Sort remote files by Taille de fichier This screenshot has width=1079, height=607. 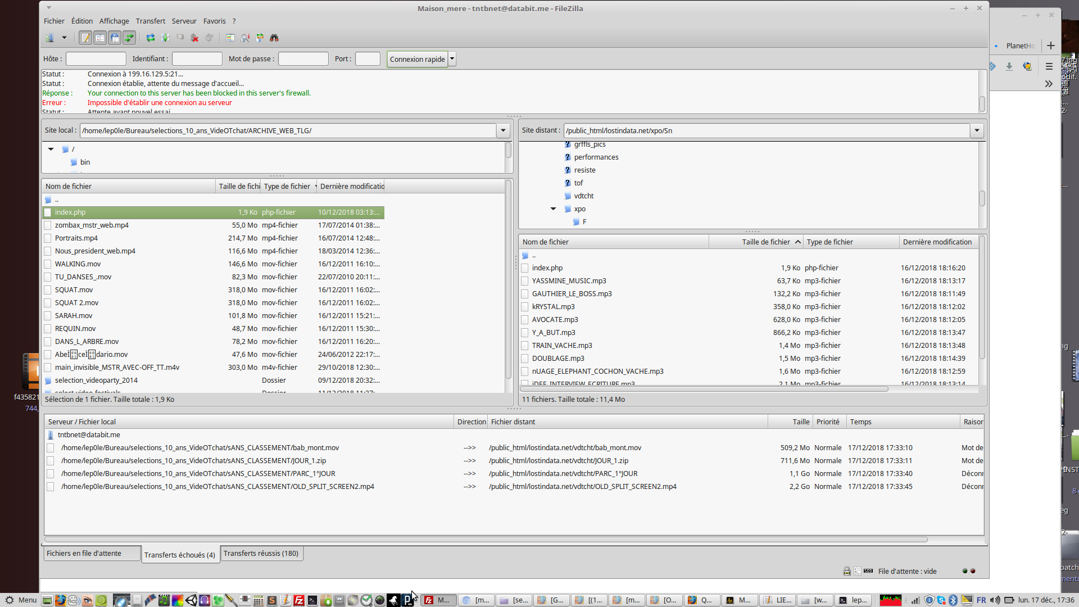point(765,242)
